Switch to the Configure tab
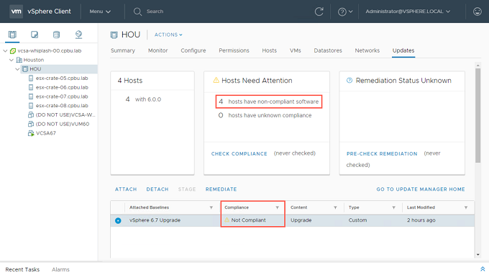The height and width of the screenshot is (275, 489). [193, 50]
